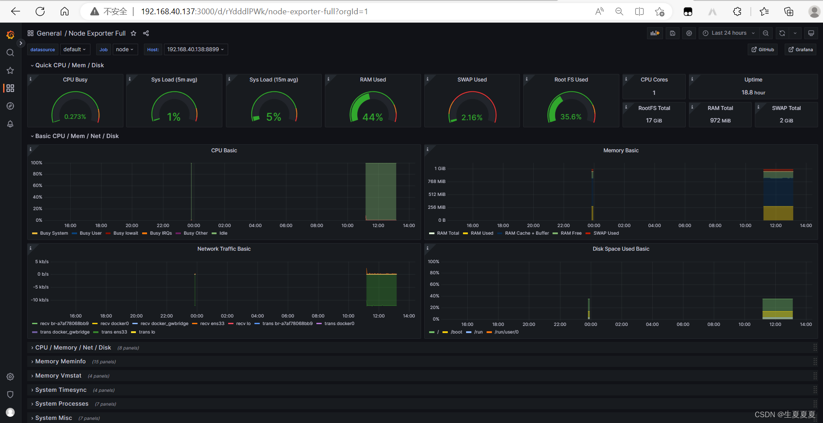The width and height of the screenshot is (823, 423).
Task: Open the Add panel tool
Action: click(655, 33)
